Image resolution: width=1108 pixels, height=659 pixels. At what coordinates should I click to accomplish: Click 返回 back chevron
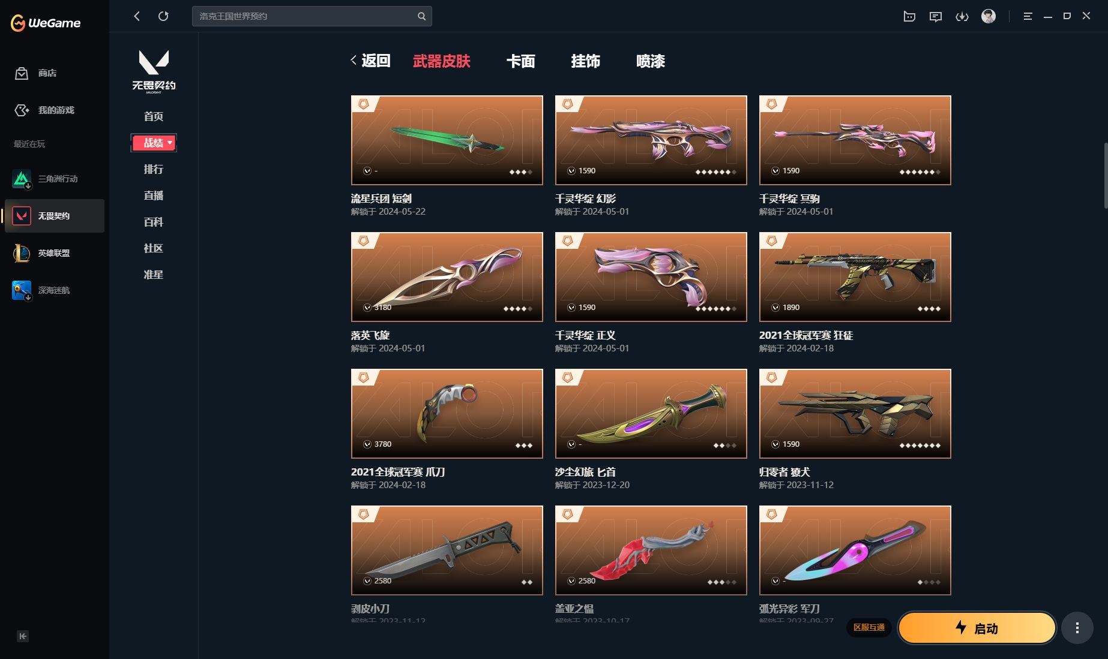pos(370,61)
